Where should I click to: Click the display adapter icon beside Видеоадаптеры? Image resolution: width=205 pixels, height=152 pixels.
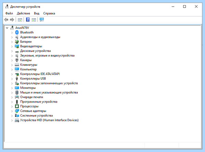(17, 46)
